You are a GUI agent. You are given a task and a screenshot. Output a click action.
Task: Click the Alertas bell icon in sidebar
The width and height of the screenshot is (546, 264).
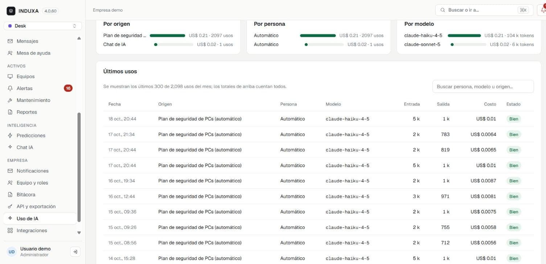coord(10,88)
